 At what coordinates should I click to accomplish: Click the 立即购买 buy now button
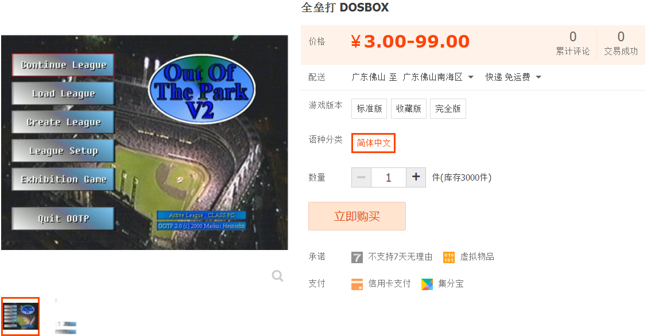357,216
